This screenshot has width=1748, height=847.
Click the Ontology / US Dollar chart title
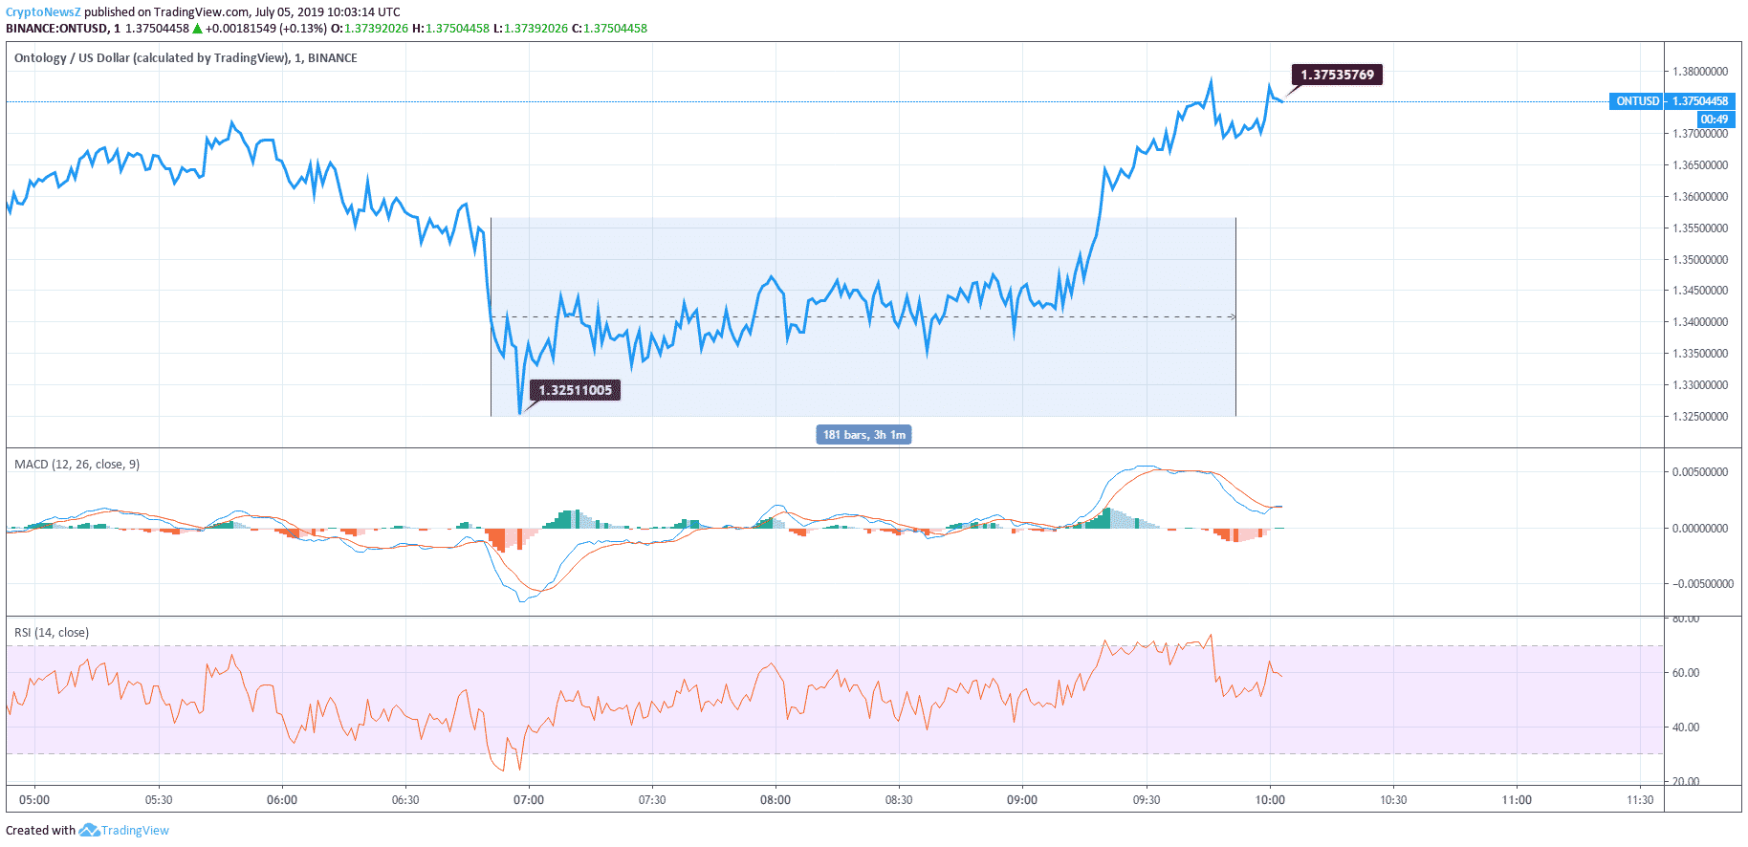pyautogui.click(x=186, y=58)
